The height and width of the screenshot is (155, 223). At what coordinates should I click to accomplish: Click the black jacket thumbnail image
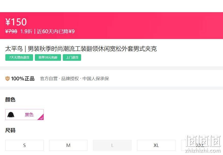(11, 115)
